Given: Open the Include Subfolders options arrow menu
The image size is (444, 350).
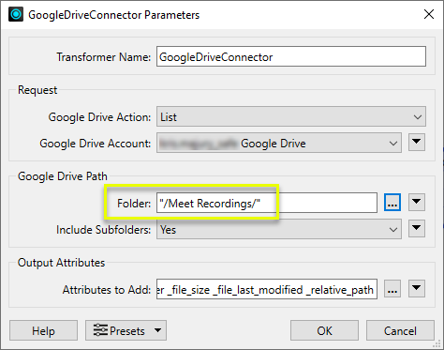Looking at the screenshot, I should [417, 228].
